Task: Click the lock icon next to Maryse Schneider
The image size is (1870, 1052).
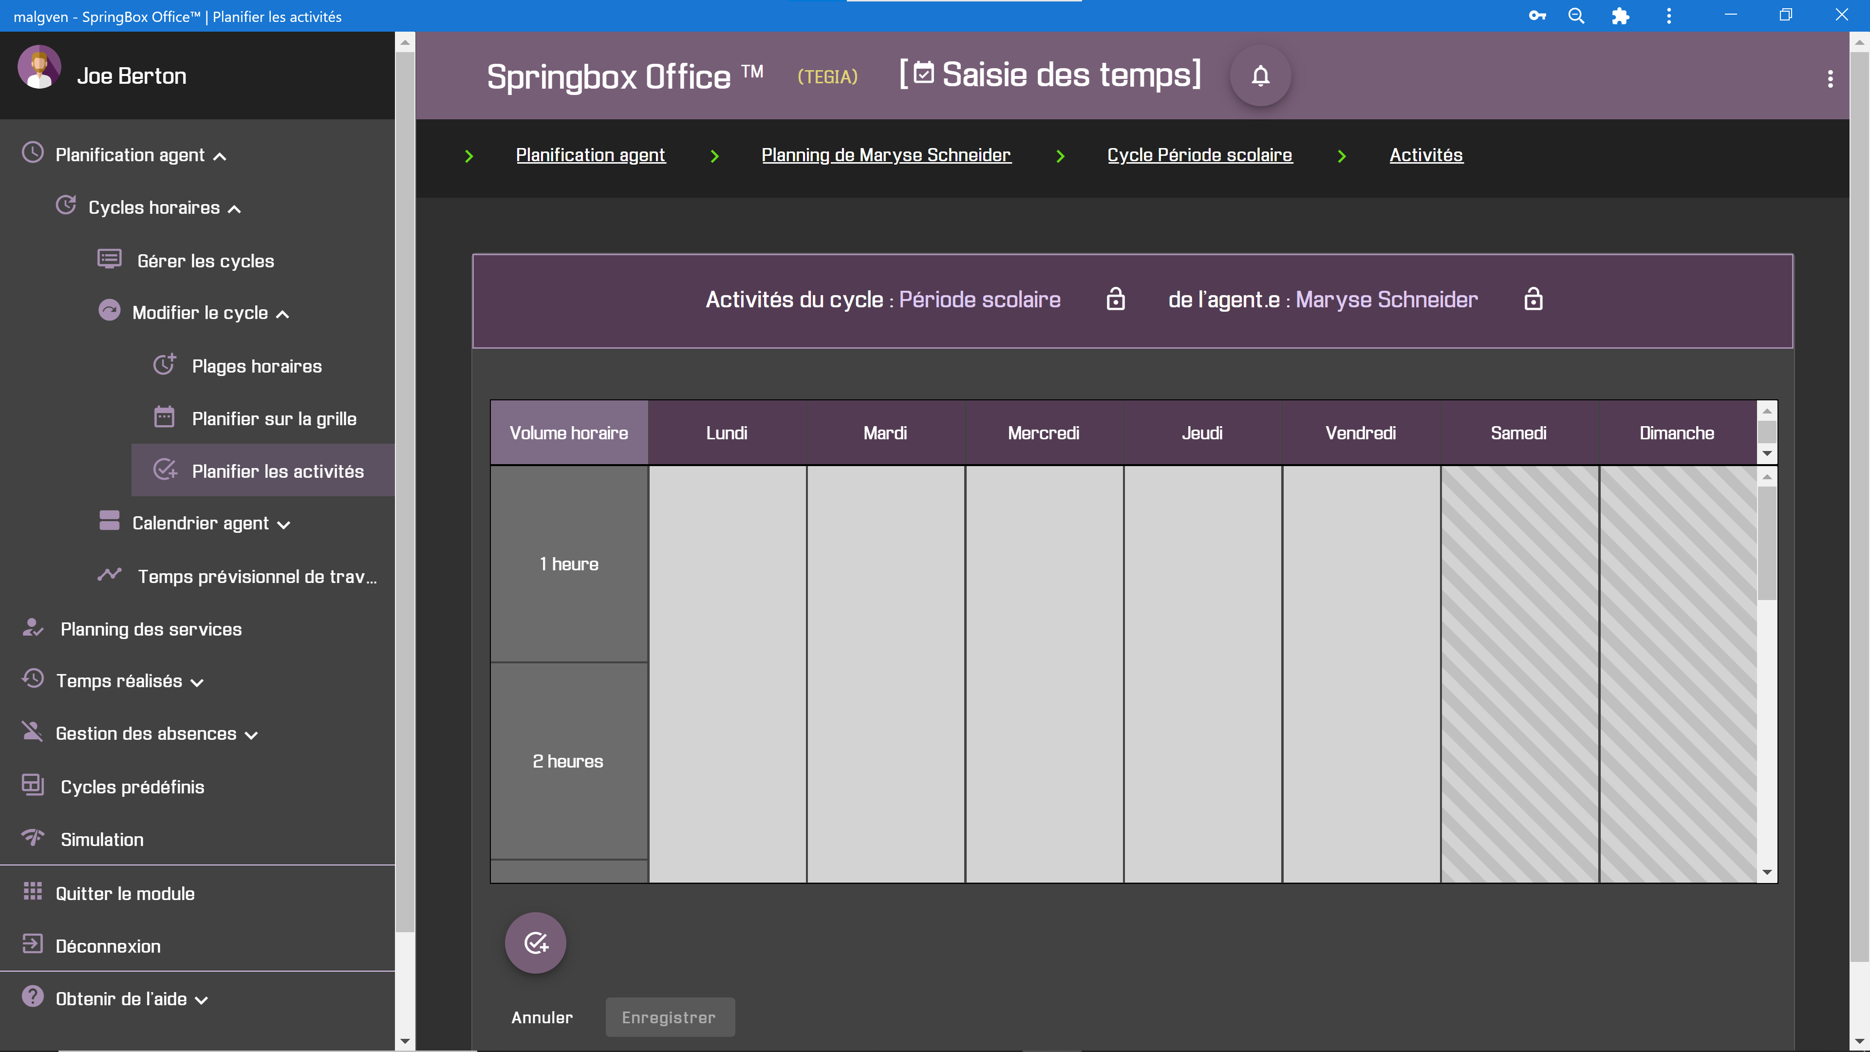Action: click(x=1533, y=299)
